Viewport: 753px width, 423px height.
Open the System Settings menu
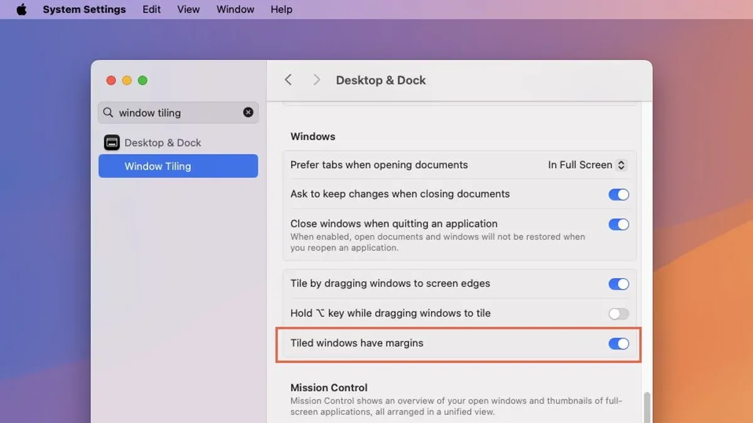click(x=84, y=9)
